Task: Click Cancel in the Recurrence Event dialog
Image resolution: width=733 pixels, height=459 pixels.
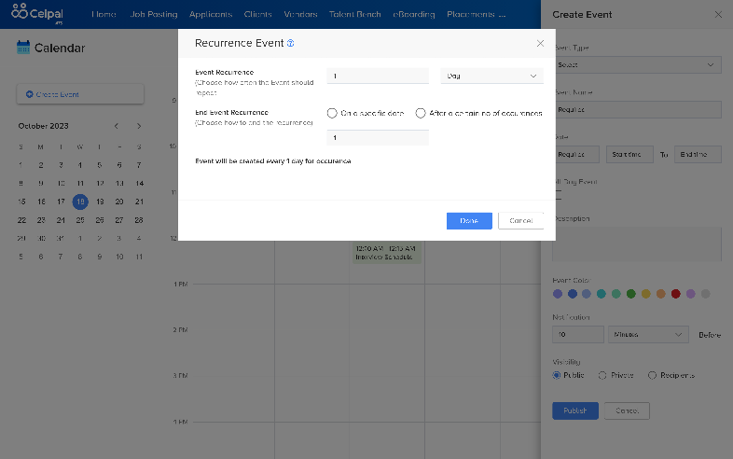Action: 520,221
